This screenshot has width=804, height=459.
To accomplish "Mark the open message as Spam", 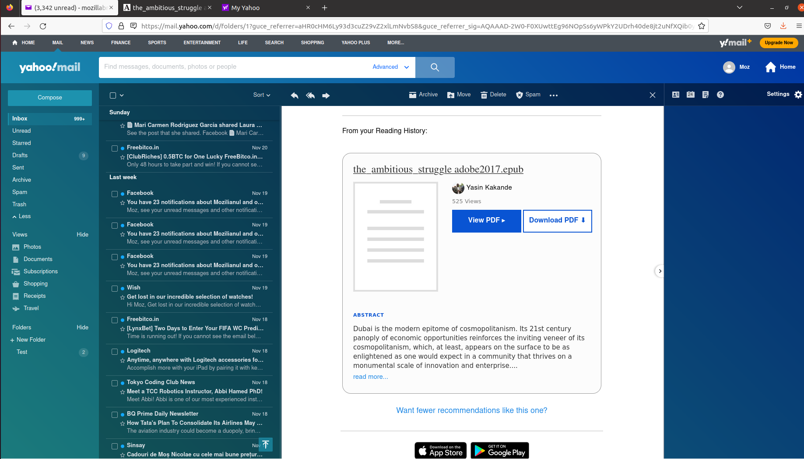I will pos(528,95).
